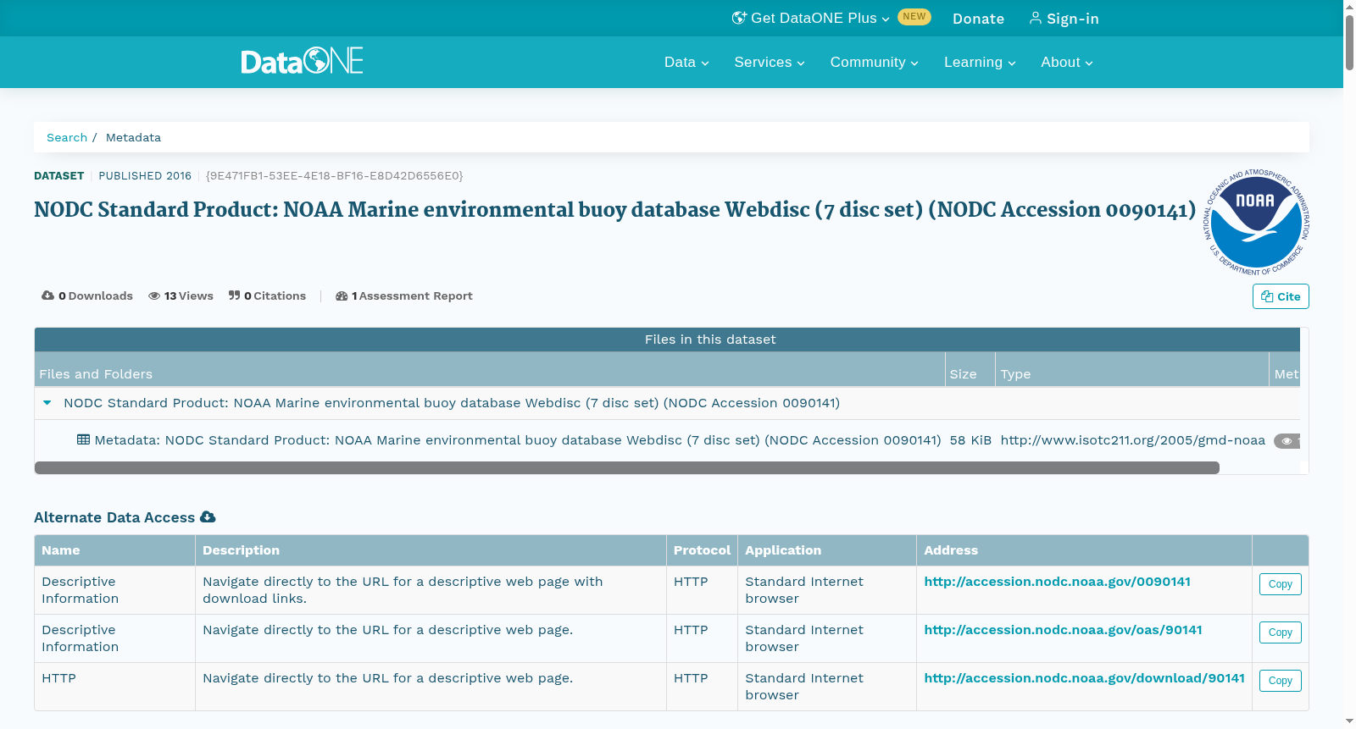The width and height of the screenshot is (1356, 729).
Task: Open the 1 Assessment Report gauge icon
Action: coord(342,295)
